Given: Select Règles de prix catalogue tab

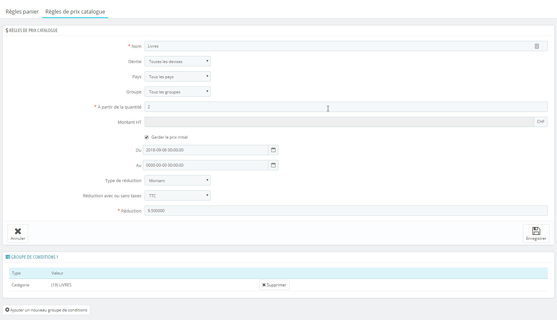Looking at the screenshot, I should [x=75, y=12].
